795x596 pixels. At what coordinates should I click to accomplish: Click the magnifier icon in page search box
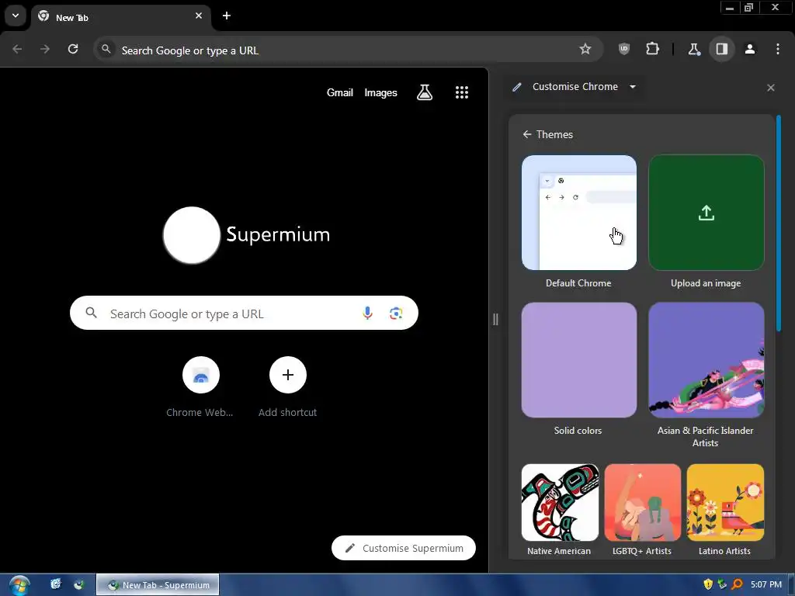coord(92,313)
